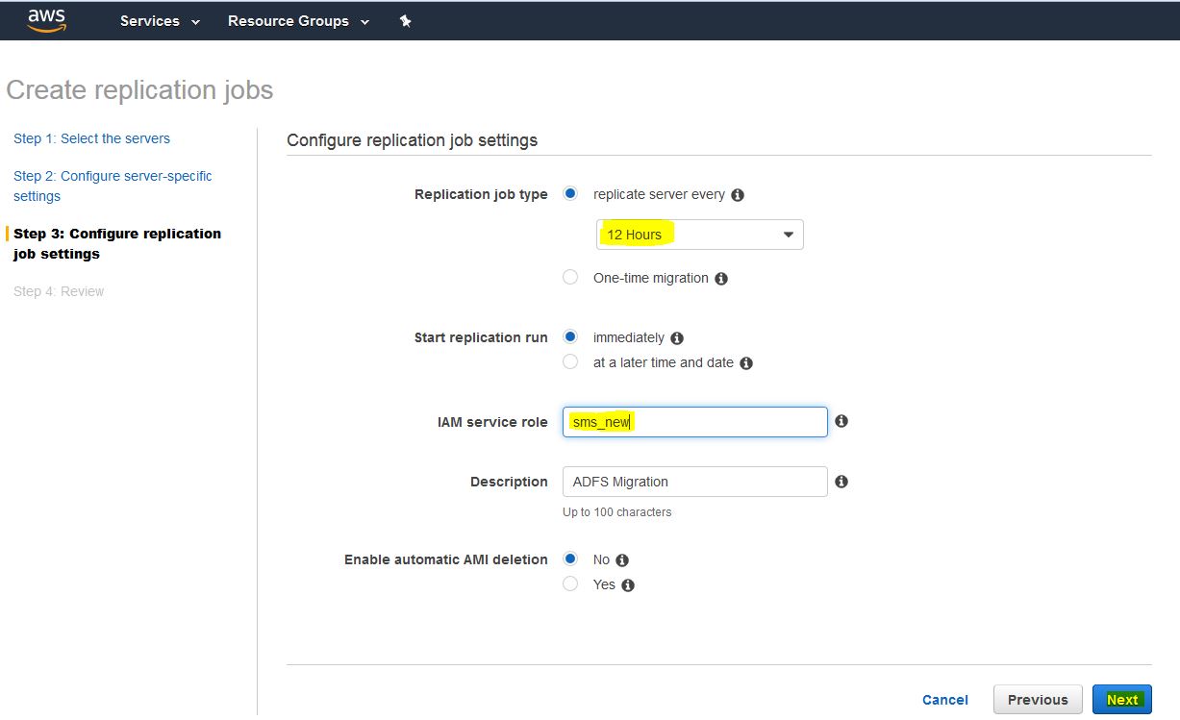Click the Description text field
Viewport: 1180px width, 720px height.
click(x=694, y=482)
